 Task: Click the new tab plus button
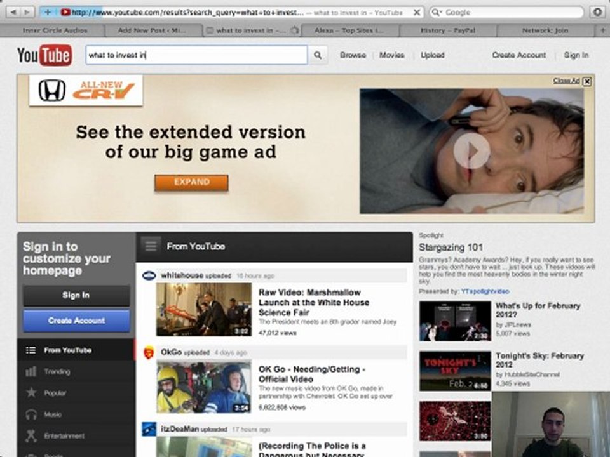coord(604,30)
